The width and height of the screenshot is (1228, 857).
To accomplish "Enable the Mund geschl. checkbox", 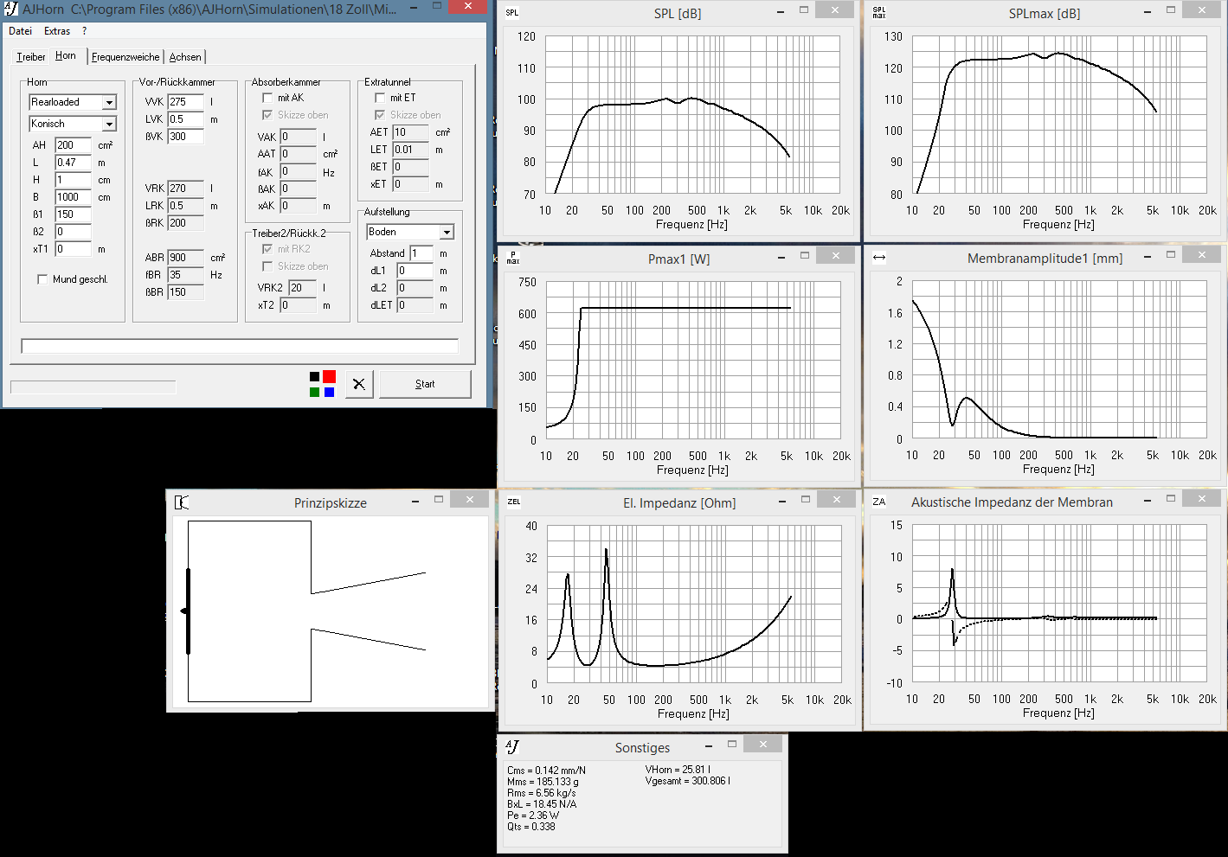I will click(x=42, y=279).
